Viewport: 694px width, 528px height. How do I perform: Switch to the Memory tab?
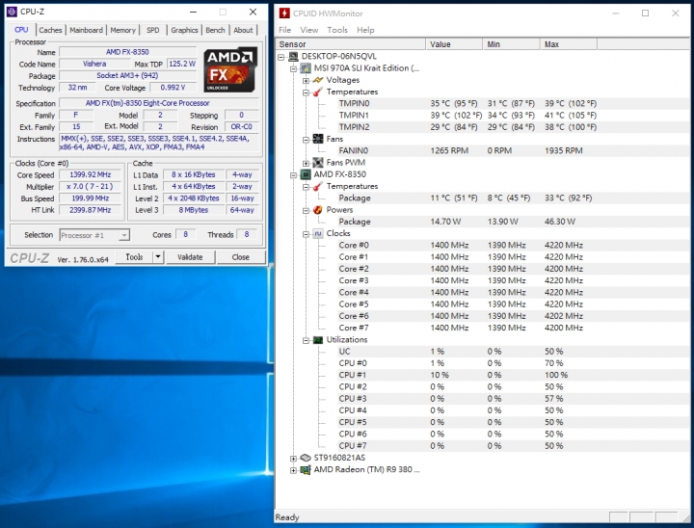[x=122, y=30]
